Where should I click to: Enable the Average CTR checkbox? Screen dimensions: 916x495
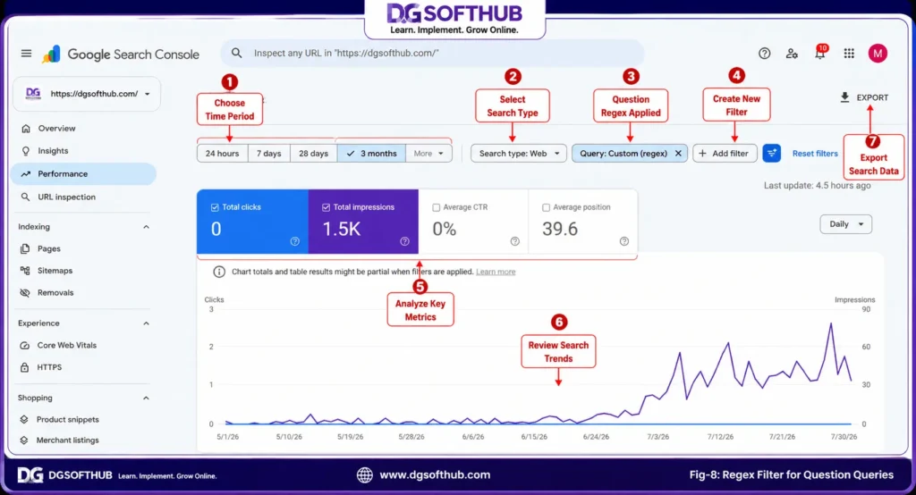(x=436, y=207)
